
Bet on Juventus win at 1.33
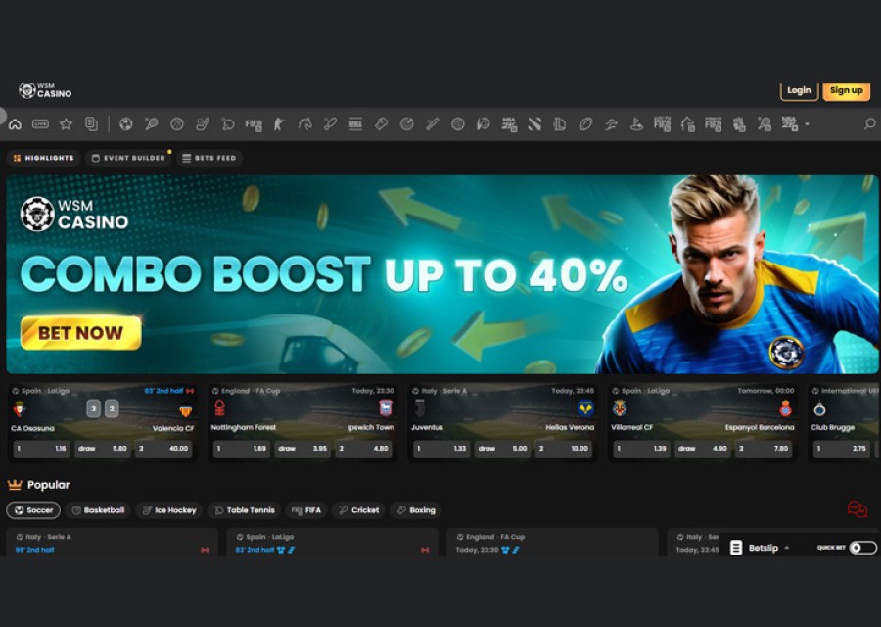441,449
